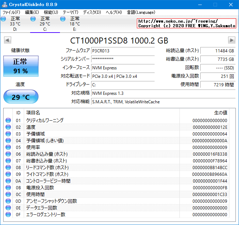The height and width of the screenshot is (225, 239).
Task: Select row name アンセーフシャットダウン回数
Action: pos(51,201)
